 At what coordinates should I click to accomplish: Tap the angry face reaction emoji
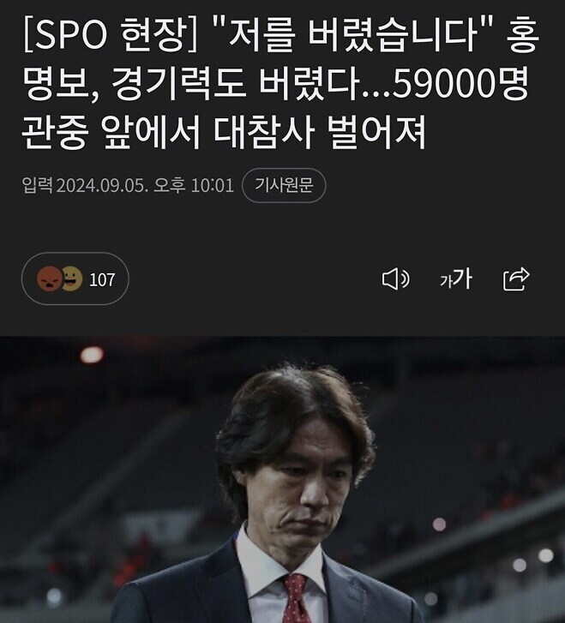(x=50, y=279)
